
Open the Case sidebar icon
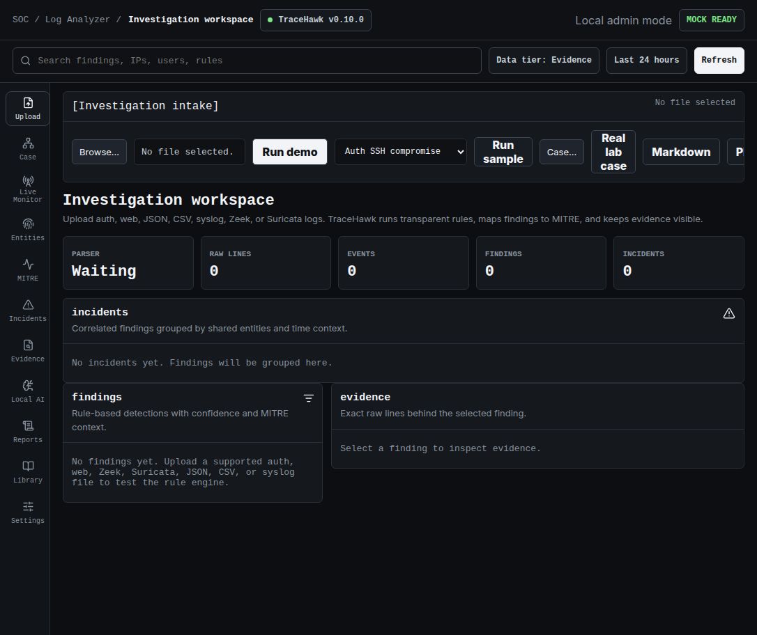click(x=27, y=149)
